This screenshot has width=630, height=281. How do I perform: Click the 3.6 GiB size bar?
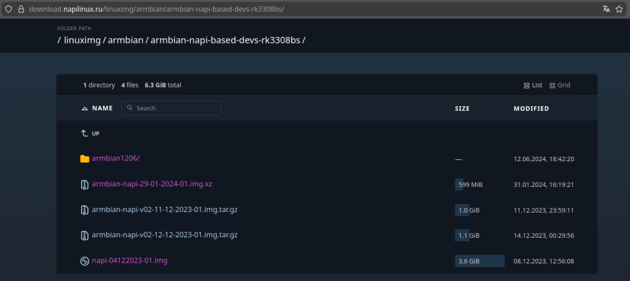(479, 261)
